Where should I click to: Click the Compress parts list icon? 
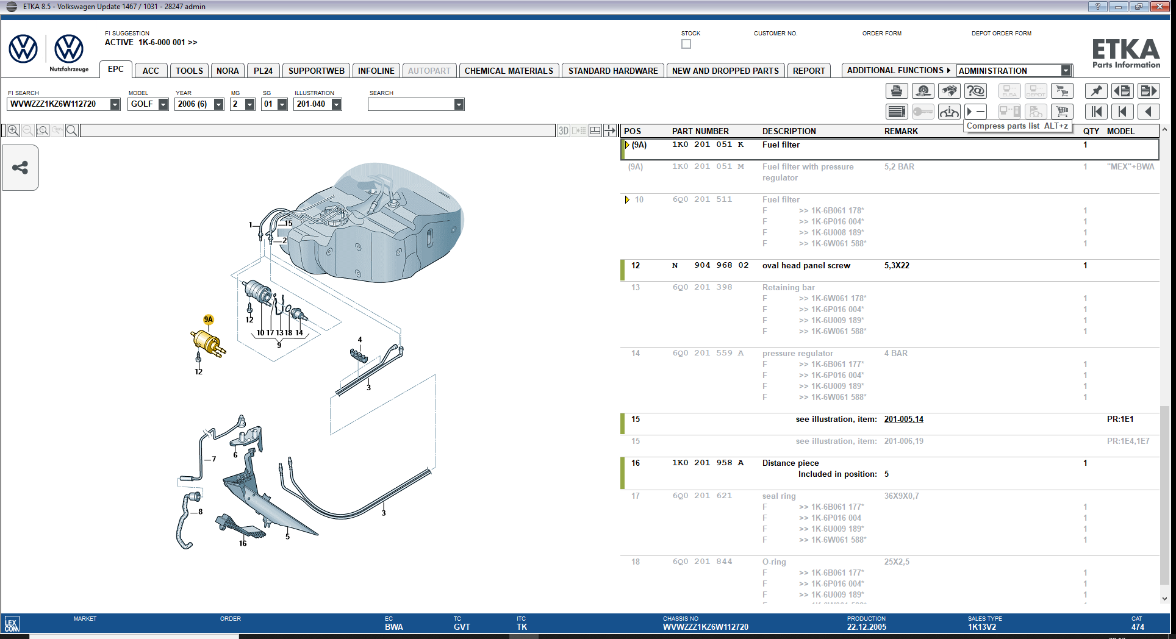pyautogui.click(x=975, y=112)
